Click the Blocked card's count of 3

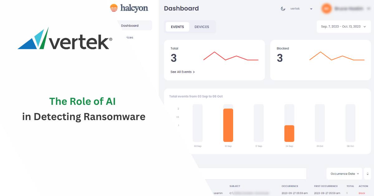280,58
